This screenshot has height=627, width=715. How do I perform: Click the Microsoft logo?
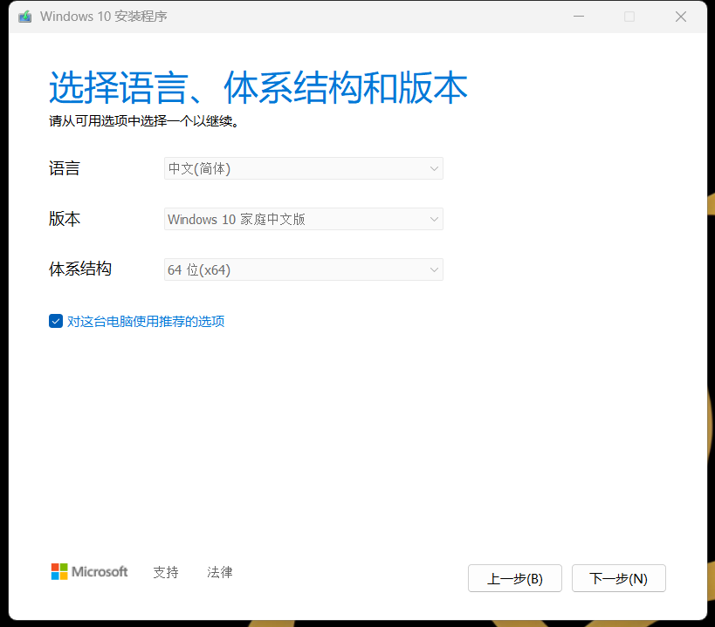pos(89,571)
